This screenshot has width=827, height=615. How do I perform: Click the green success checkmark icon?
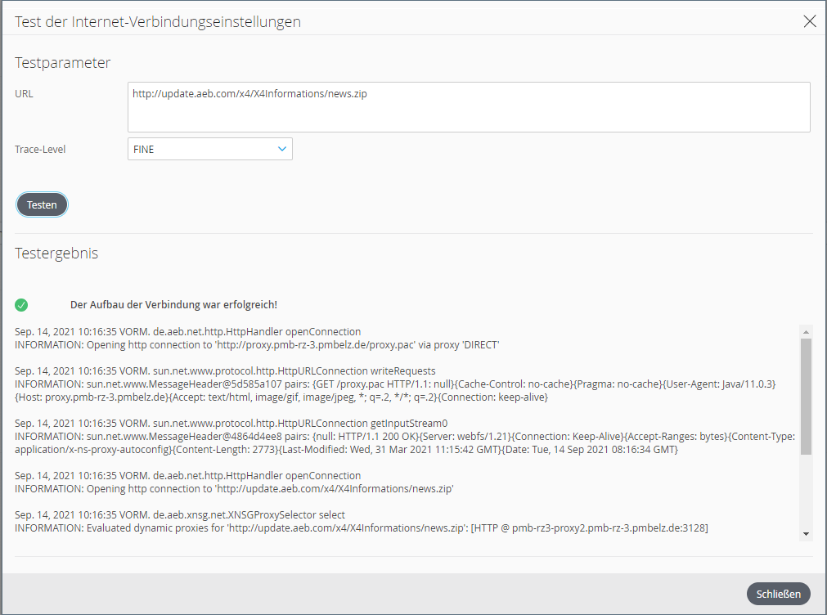coord(21,305)
